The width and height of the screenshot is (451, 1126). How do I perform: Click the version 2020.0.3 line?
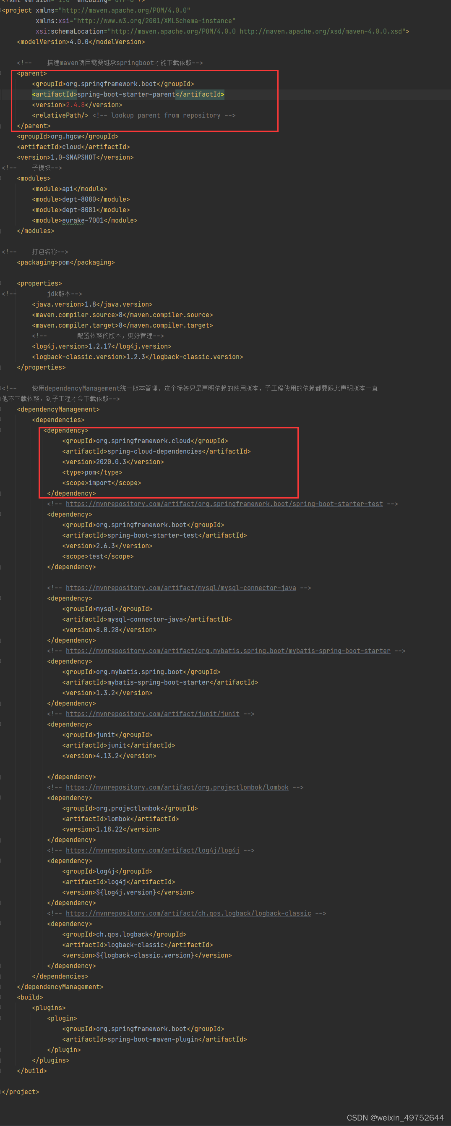coord(113,462)
